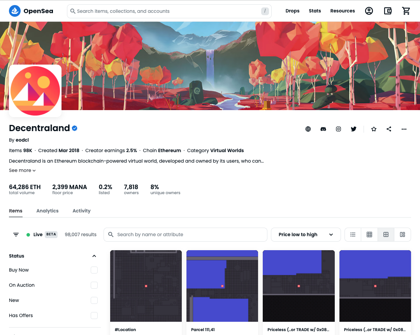Add collection to watchlist star icon
The image size is (420, 335).
pyautogui.click(x=374, y=129)
